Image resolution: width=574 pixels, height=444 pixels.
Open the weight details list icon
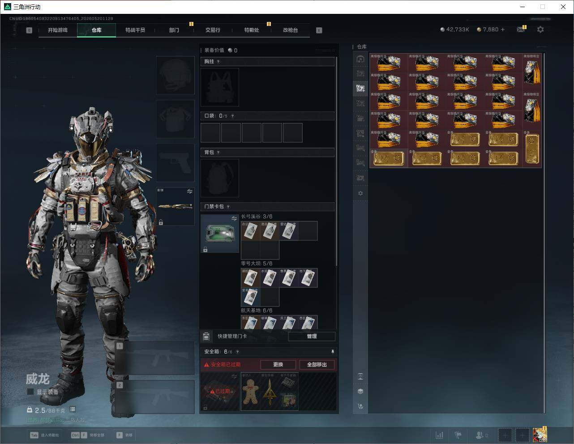coord(73,410)
